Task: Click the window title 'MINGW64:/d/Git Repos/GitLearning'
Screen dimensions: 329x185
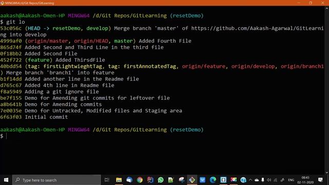Action: point(30,3)
